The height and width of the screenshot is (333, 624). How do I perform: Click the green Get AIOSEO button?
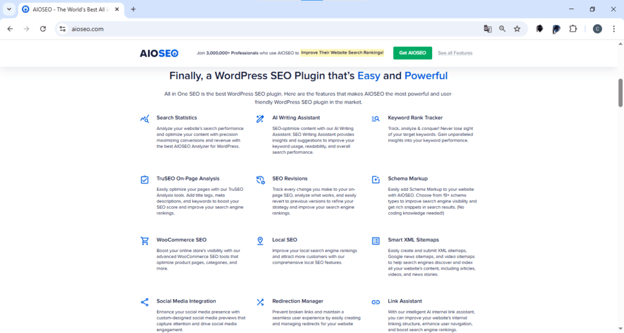[x=413, y=53]
